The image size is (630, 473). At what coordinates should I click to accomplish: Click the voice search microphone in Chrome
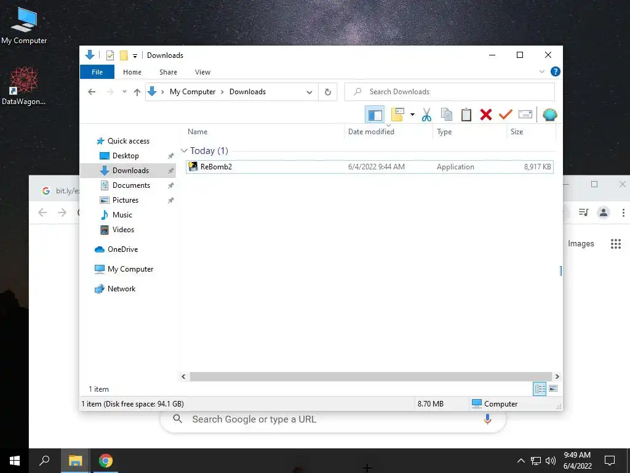(487, 419)
